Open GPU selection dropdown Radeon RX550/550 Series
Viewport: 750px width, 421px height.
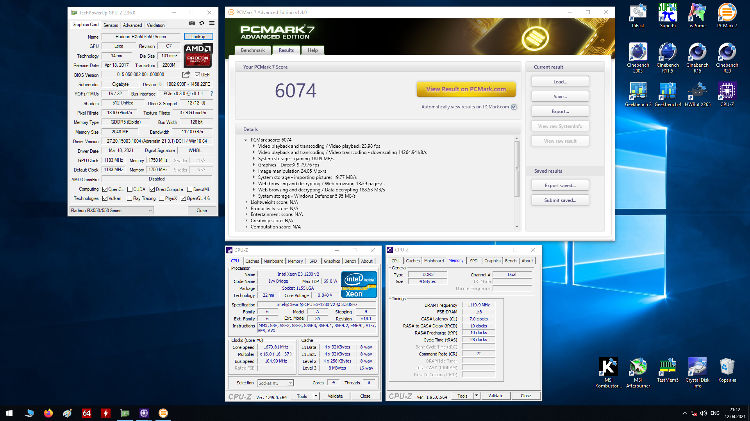(x=111, y=210)
